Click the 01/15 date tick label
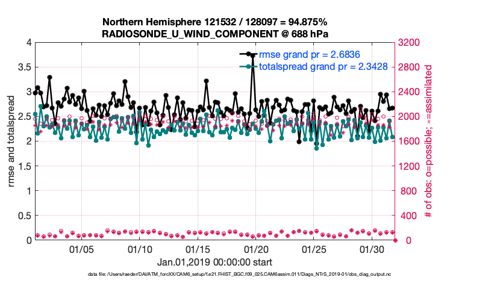Screen dimensions: 500x283 (x=198, y=249)
